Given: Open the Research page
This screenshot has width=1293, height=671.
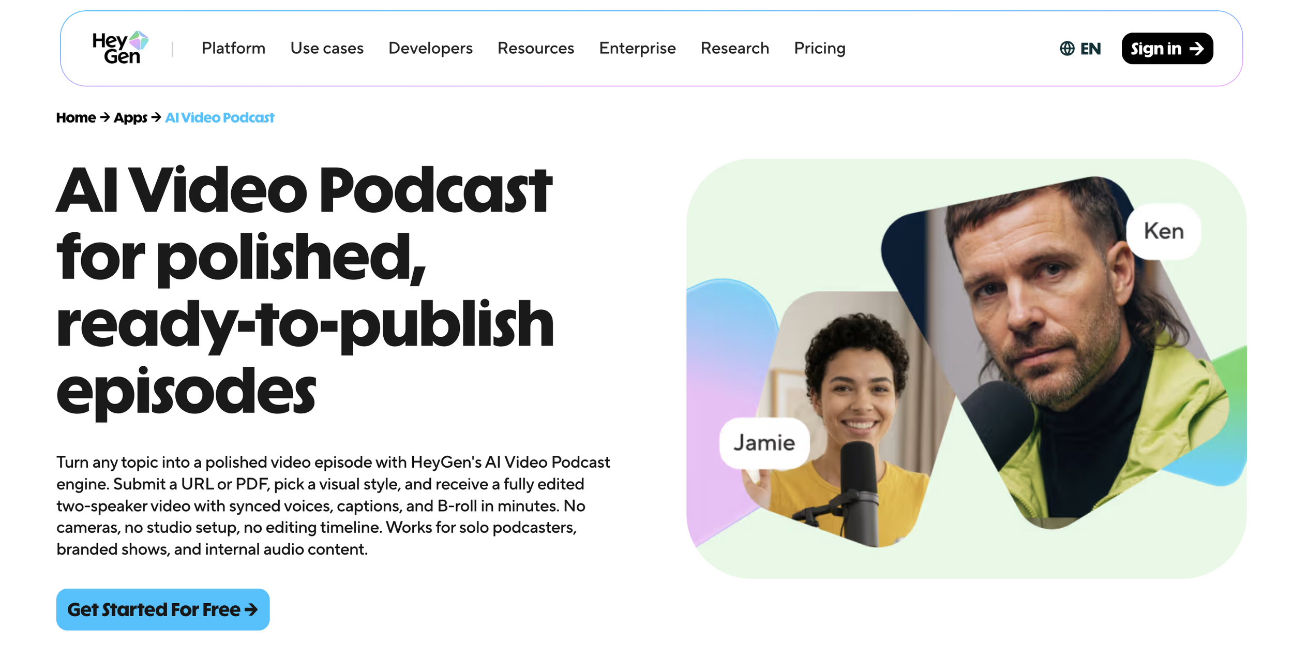Looking at the screenshot, I should (735, 48).
